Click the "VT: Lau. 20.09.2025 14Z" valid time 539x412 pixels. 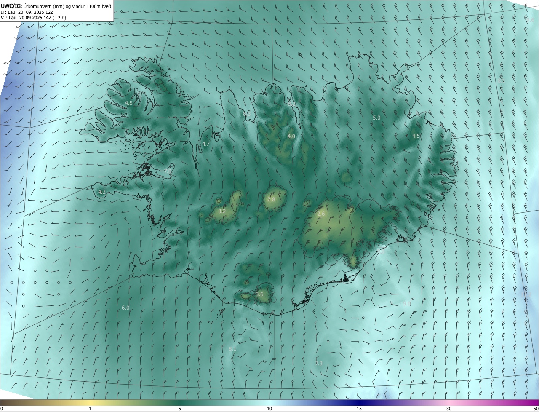pyautogui.click(x=27, y=18)
